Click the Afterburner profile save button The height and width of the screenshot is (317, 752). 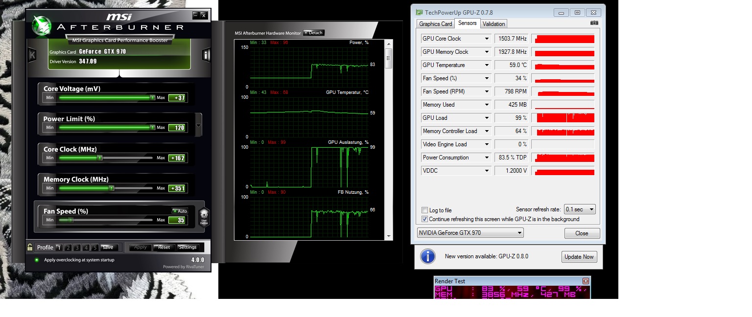click(108, 248)
